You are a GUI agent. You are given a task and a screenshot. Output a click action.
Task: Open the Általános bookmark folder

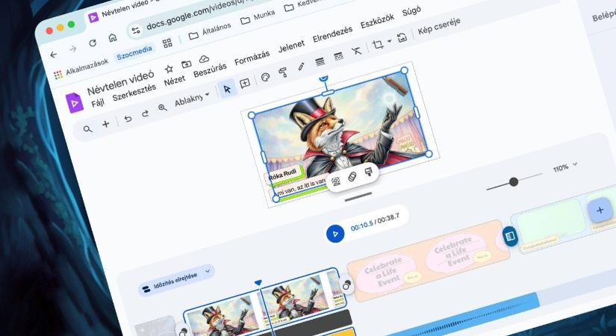tap(209, 31)
